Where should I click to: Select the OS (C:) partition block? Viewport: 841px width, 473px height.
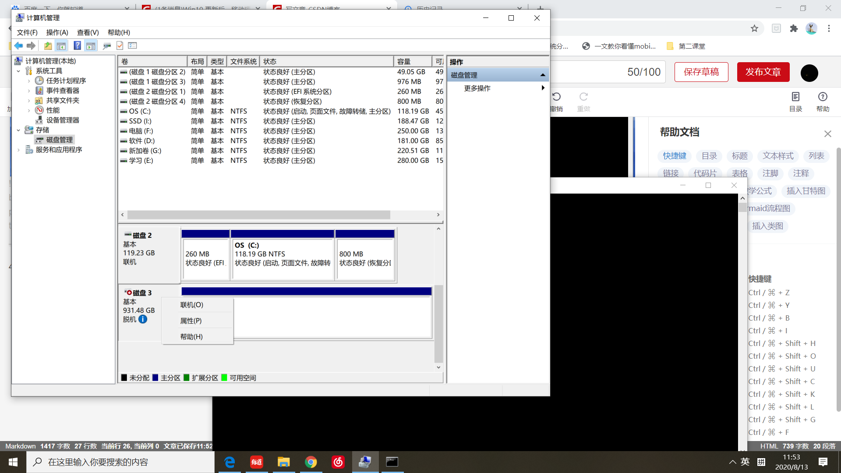283,258
